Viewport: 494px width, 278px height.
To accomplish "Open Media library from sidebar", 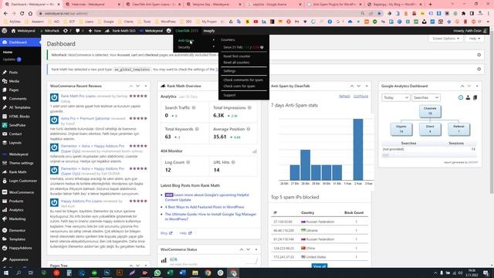I will point(14,81).
